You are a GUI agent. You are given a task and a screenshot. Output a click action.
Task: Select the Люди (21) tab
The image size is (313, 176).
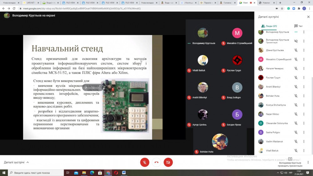tap(269, 26)
